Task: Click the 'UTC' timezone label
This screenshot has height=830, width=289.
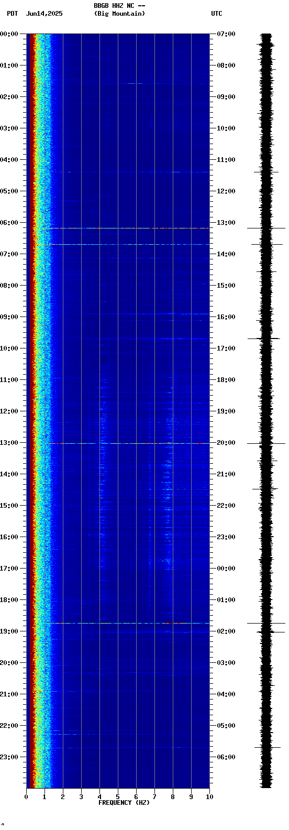Action: pyautogui.click(x=217, y=14)
